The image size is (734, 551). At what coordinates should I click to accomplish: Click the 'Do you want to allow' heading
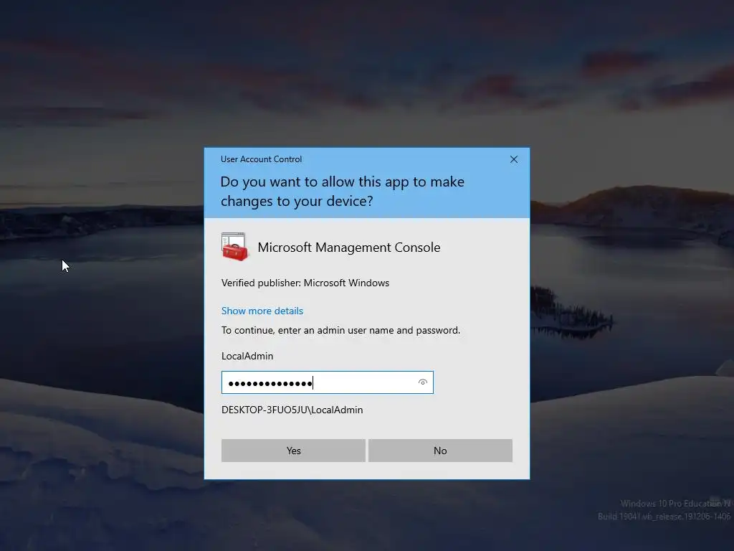[342, 191]
